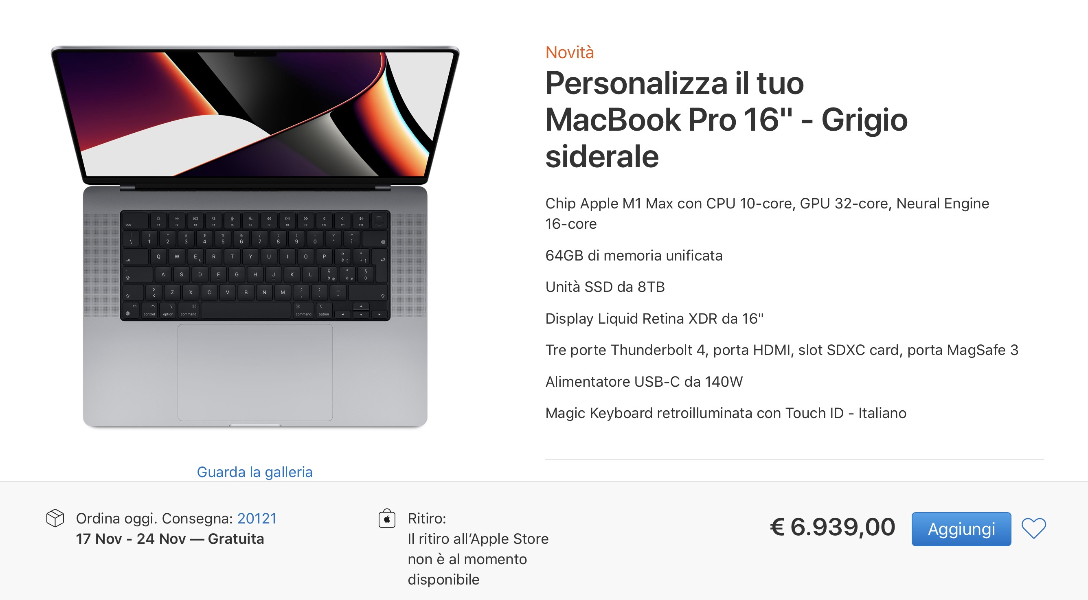Change delivery postal code 20121
Viewport: 1088px width, 600px height.
click(257, 518)
